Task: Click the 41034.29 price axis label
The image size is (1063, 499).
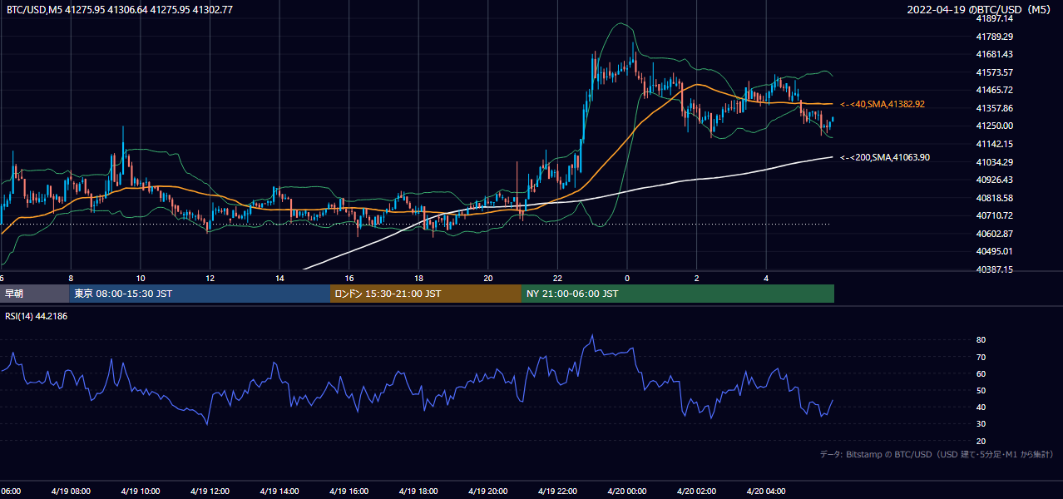Action: (x=995, y=162)
